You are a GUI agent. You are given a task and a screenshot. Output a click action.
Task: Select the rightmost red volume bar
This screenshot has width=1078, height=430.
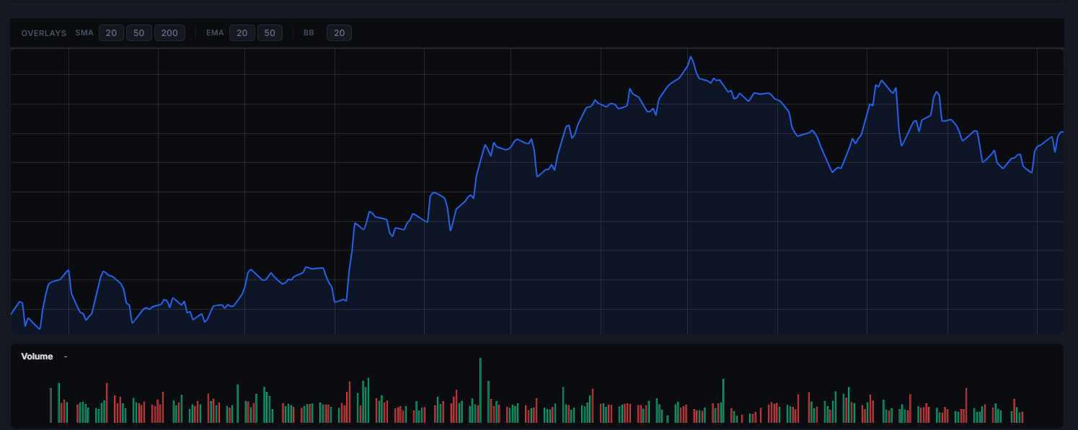pos(1022,417)
